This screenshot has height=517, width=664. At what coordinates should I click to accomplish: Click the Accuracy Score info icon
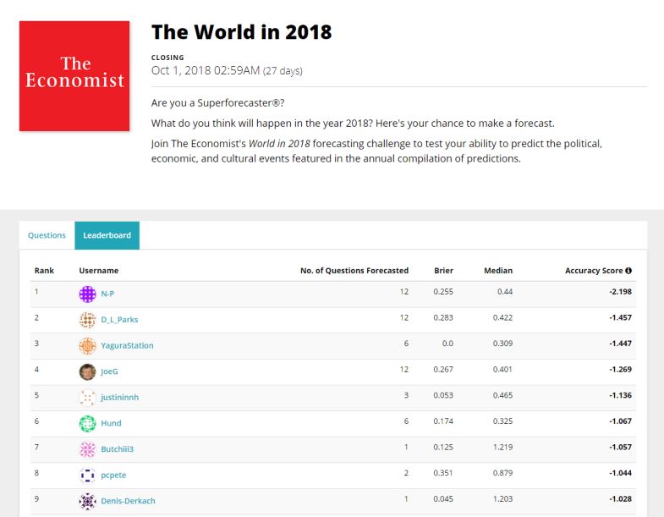(628, 271)
